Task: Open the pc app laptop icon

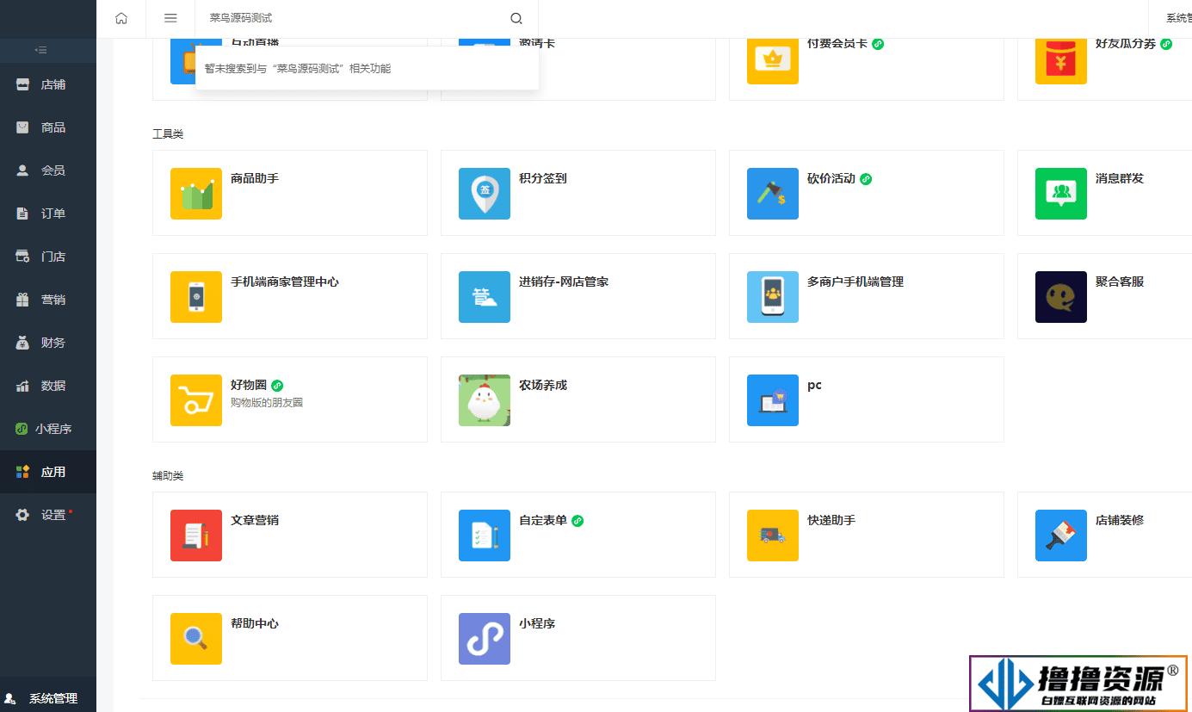Action: click(x=773, y=400)
